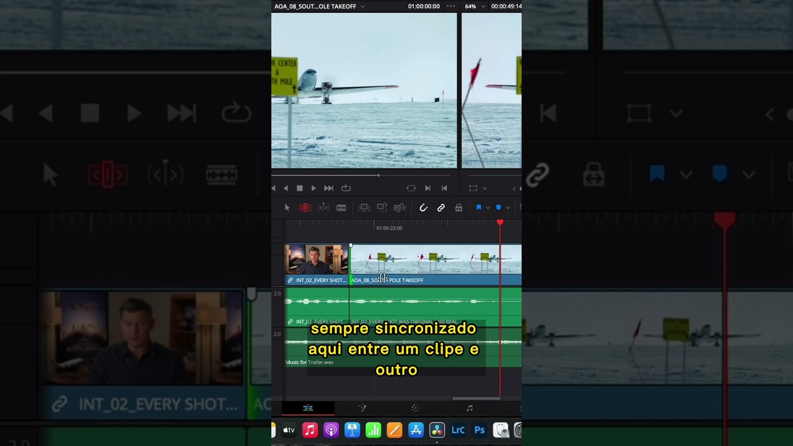The height and width of the screenshot is (446, 793).
Task: Open Pages from the Dock
Action: pos(395,430)
